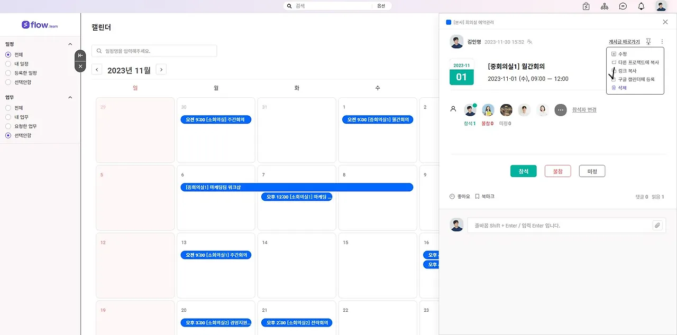Open attendee avatar in yellow clothing
The height and width of the screenshot is (335, 677).
488,110
